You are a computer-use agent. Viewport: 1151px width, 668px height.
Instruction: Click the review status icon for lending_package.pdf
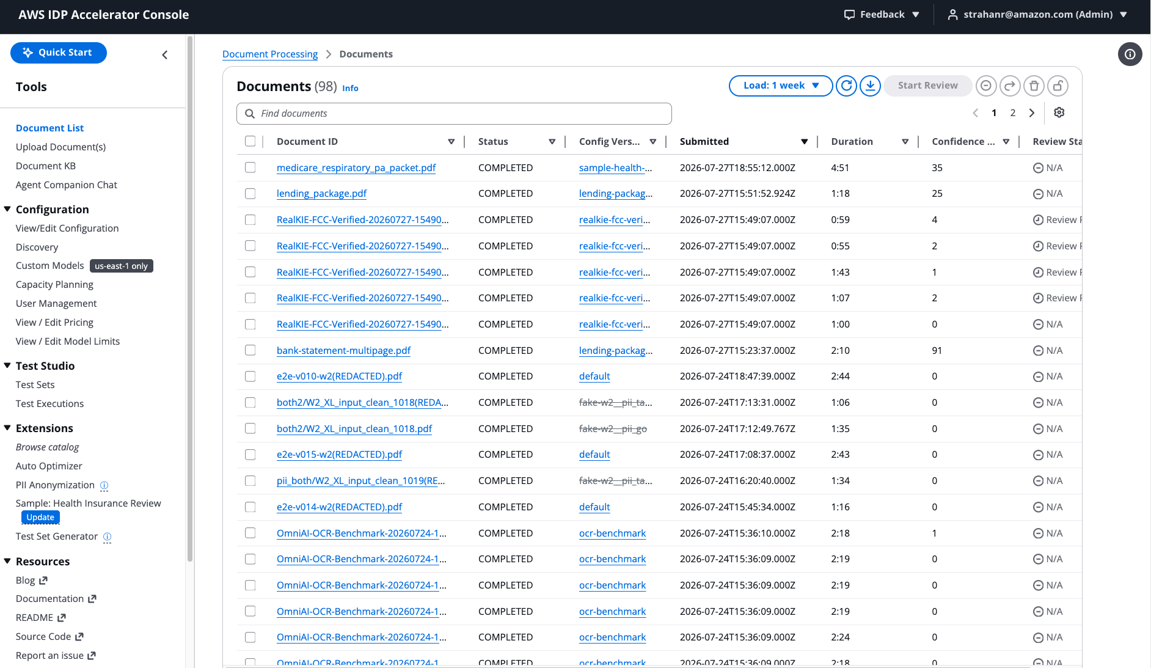point(1038,194)
